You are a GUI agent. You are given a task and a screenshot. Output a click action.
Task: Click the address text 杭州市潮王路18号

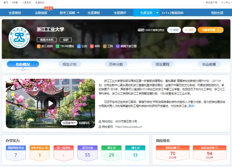pos(126,121)
